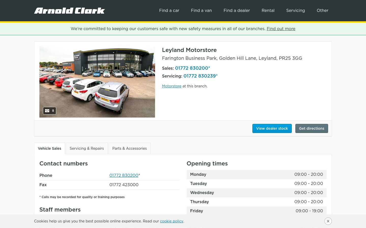
Task: Switch to the Servicing & Repairs tab
Action: point(87,148)
